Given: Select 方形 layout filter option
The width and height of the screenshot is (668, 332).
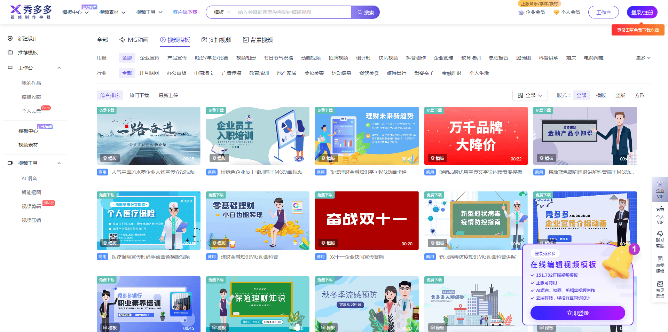Looking at the screenshot, I should click(x=639, y=95).
